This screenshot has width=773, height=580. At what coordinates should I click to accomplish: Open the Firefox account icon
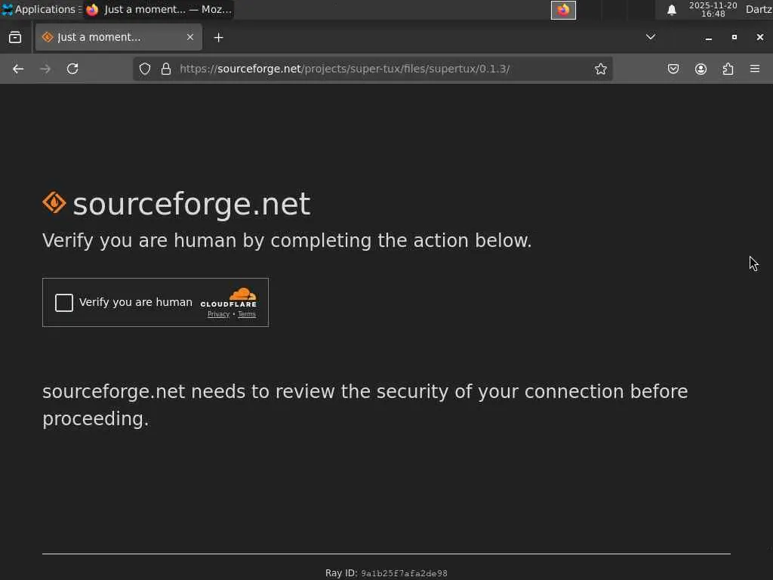click(x=701, y=69)
